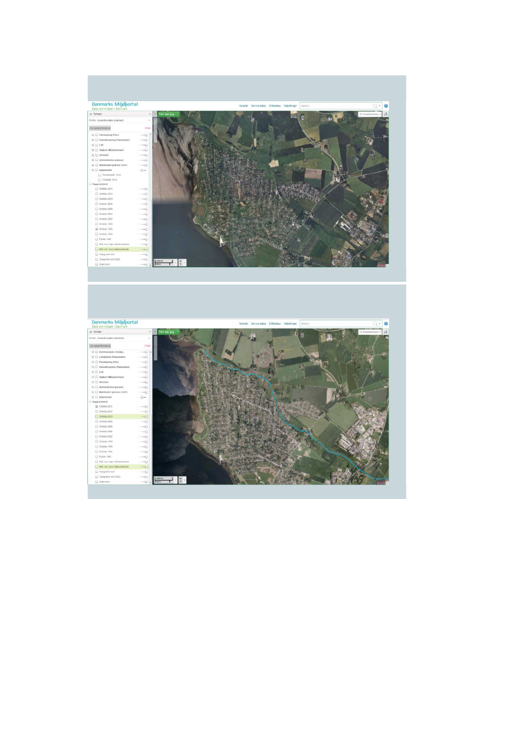Open Service status in upper screenshot header
The image size is (526, 744).
pyautogui.click(x=259, y=106)
